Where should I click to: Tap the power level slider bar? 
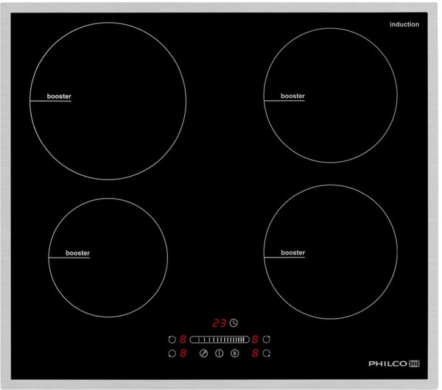pos(220,340)
